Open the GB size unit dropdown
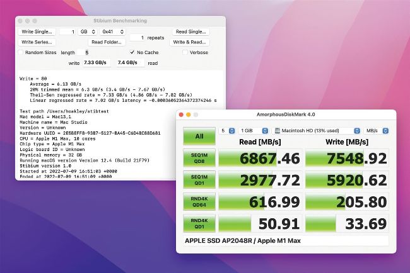Screen dimensions: 410x273 [86, 31]
